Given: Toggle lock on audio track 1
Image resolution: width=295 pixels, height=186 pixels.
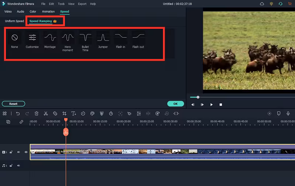Looking at the screenshot, I should pyautogui.click(x=11, y=166).
